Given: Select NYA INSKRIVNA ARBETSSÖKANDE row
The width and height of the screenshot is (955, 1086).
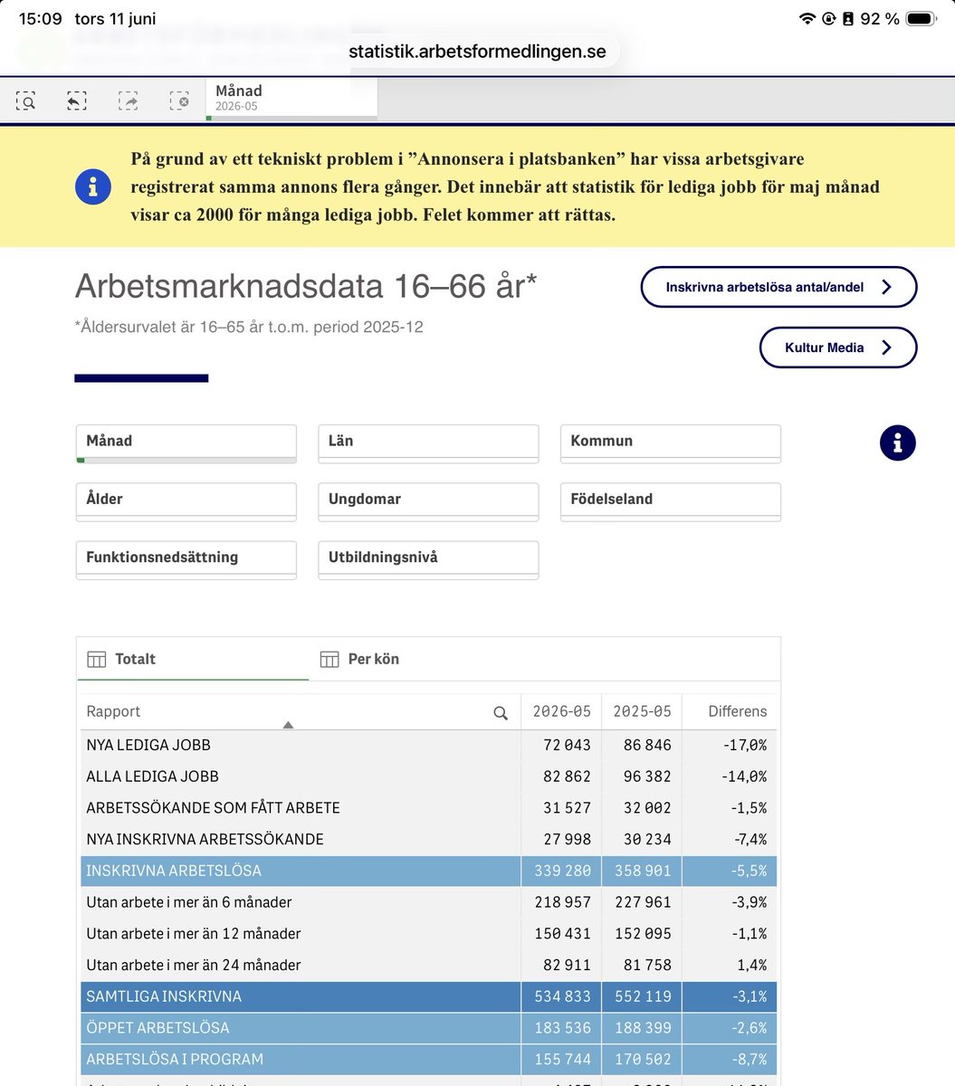Looking at the screenshot, I should tap(428, 839).
